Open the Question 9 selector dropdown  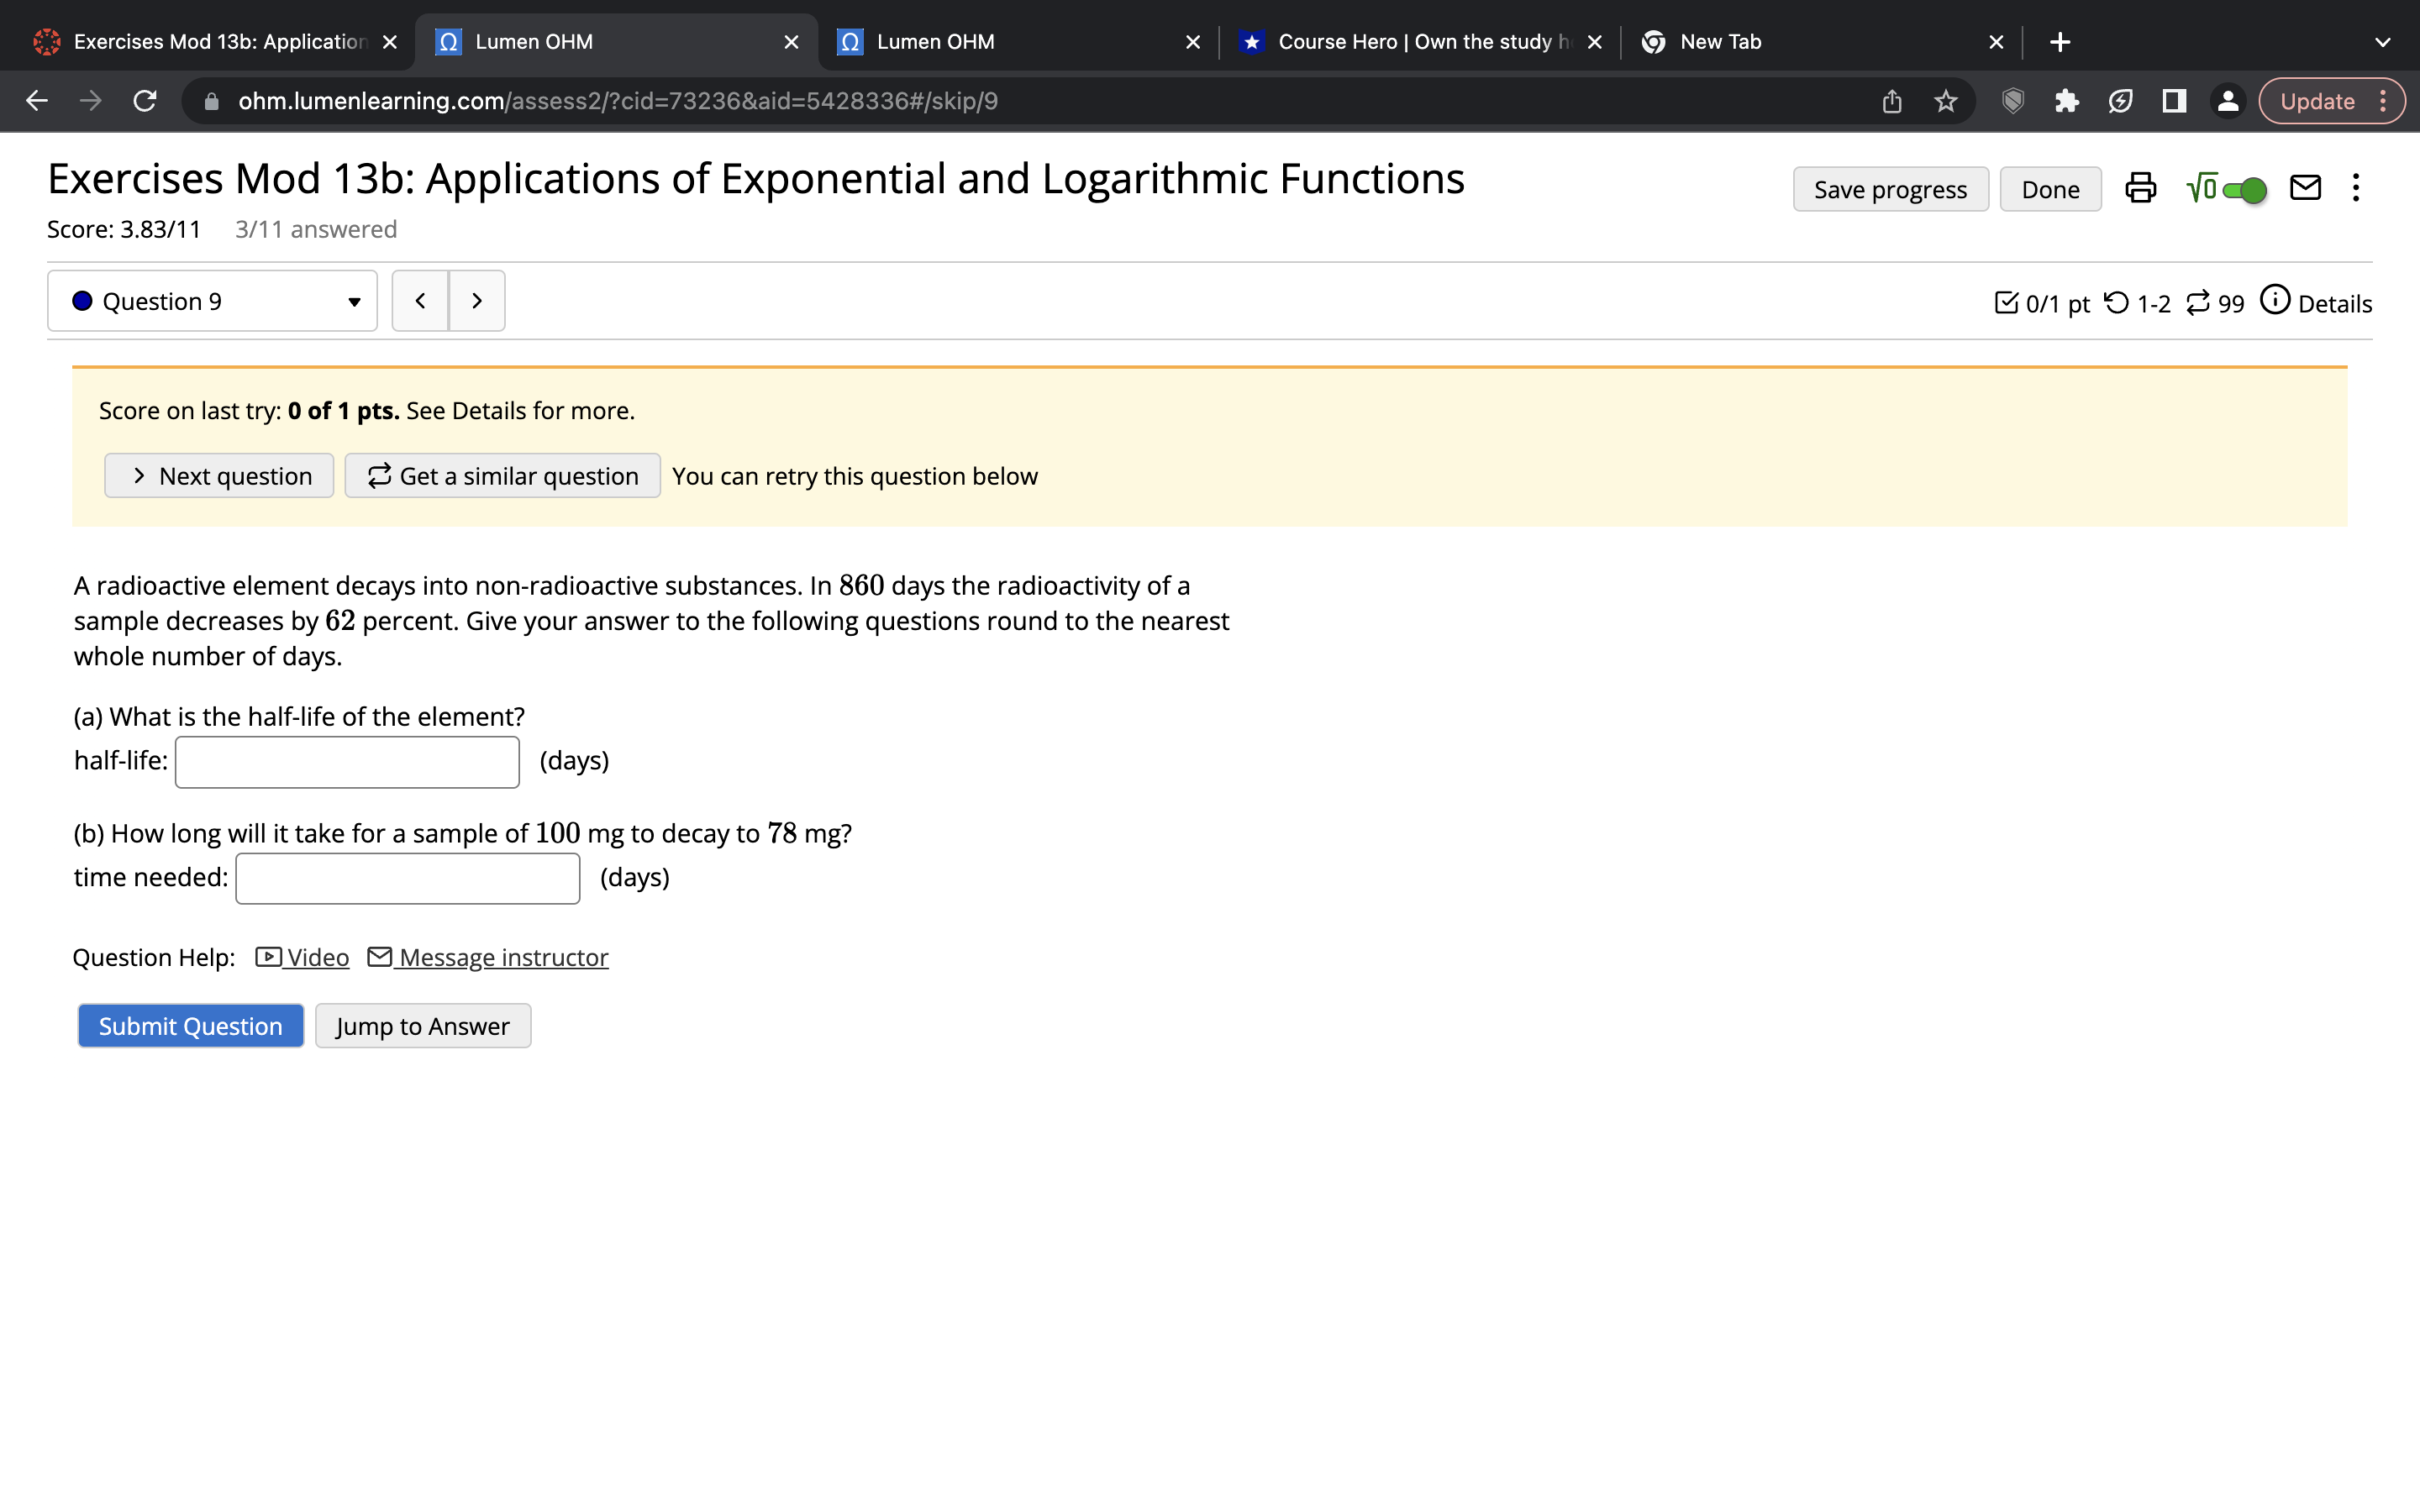pos(212,301)
